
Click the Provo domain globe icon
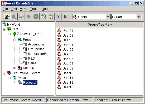click(14, 78)
